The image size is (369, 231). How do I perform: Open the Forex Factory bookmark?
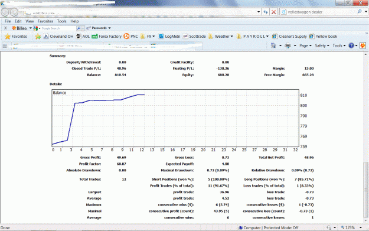click(107, 37)
